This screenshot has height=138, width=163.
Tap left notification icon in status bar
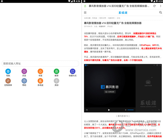(x=2, y=1)
